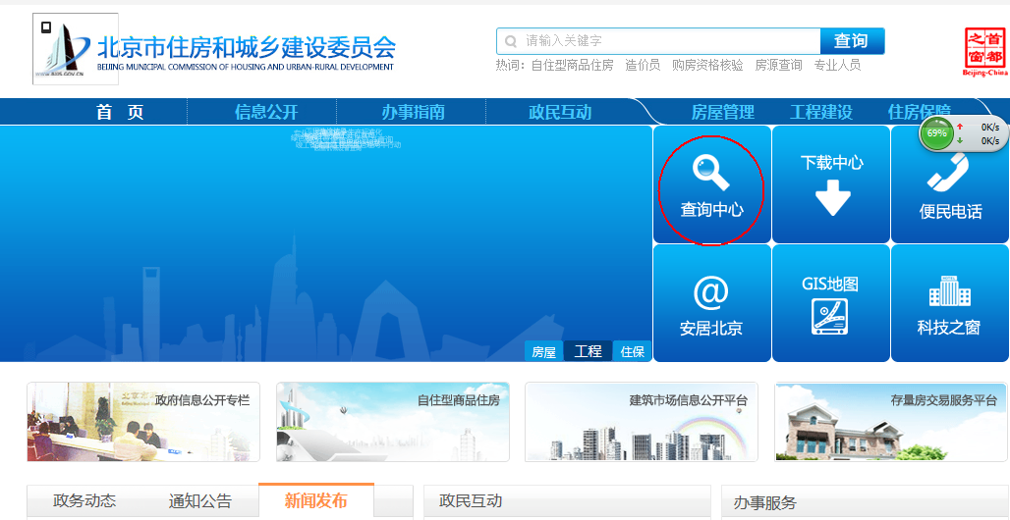The width and height of the screenshot is (1010, 520).
Task: Select the 通知公告 tab
Action: coord(200,500)
